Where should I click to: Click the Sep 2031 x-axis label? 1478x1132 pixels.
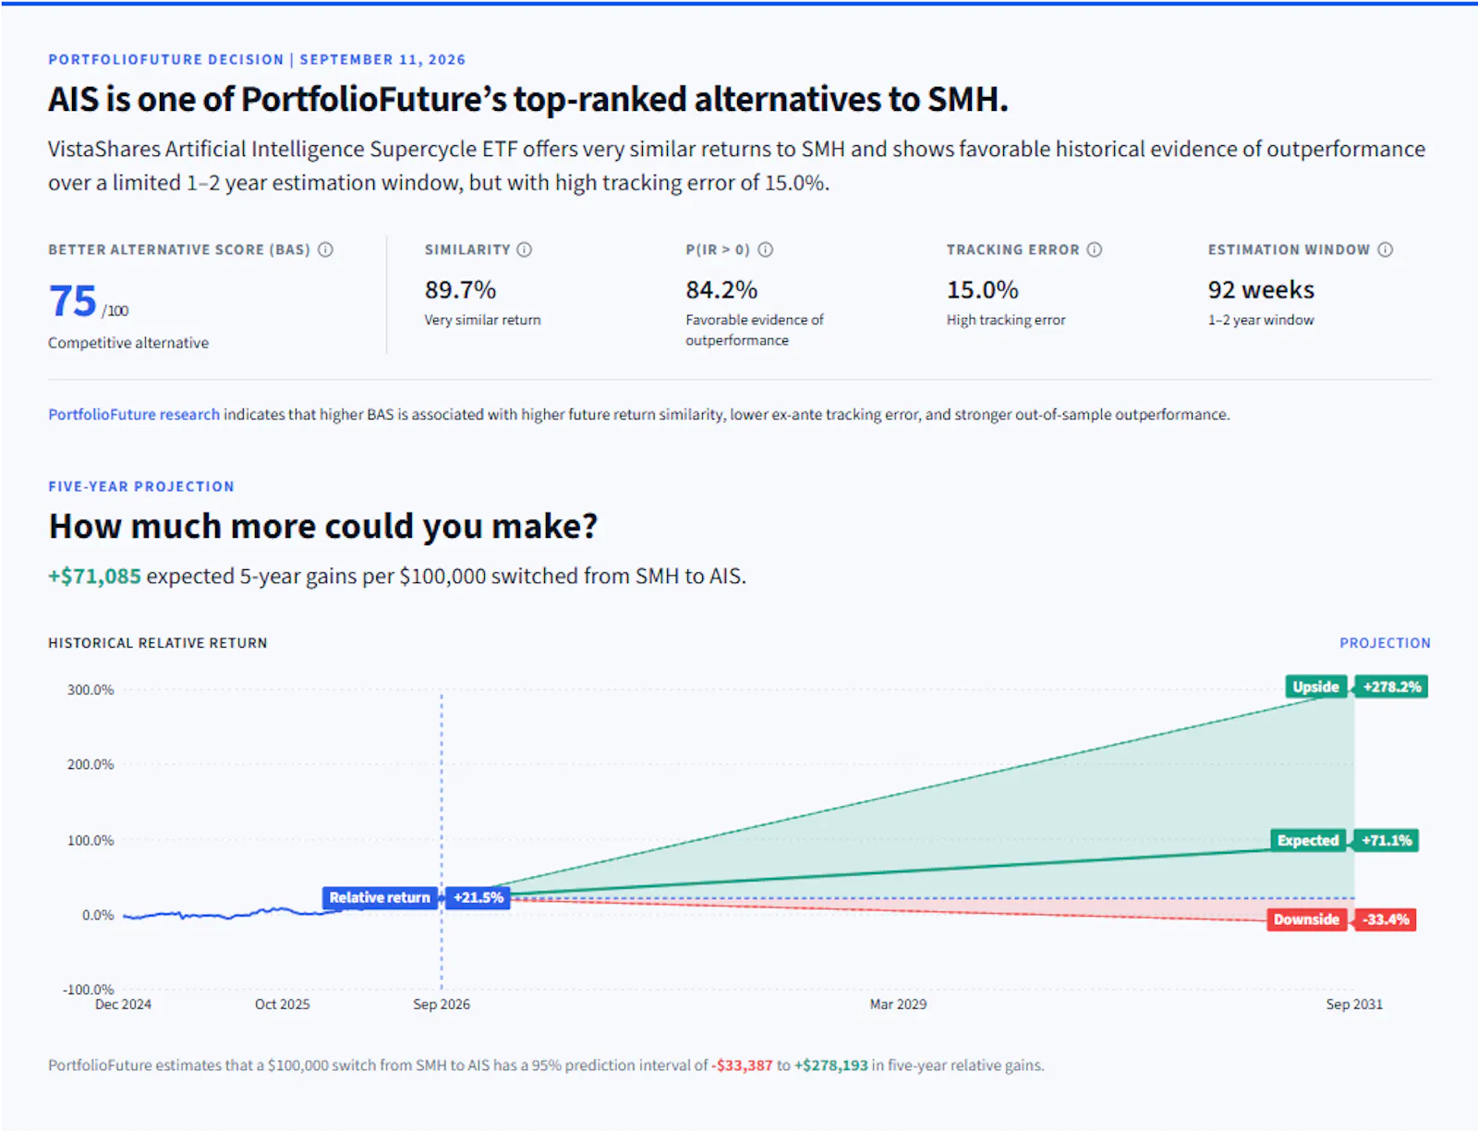[x=1354, y=1004]
